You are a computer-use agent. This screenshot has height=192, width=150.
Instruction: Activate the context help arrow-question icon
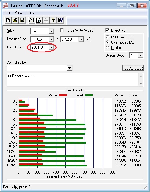60,20
